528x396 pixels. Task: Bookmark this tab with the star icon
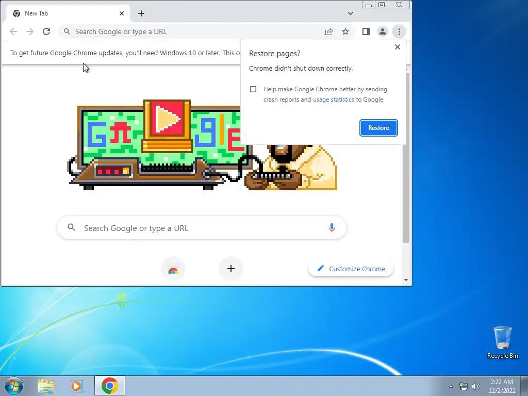[345, 31]
